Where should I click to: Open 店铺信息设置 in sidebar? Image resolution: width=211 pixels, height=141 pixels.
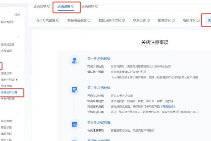tap(9, 92)
